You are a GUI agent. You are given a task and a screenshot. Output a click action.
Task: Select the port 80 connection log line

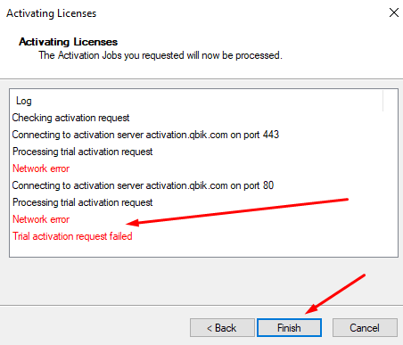143,185
